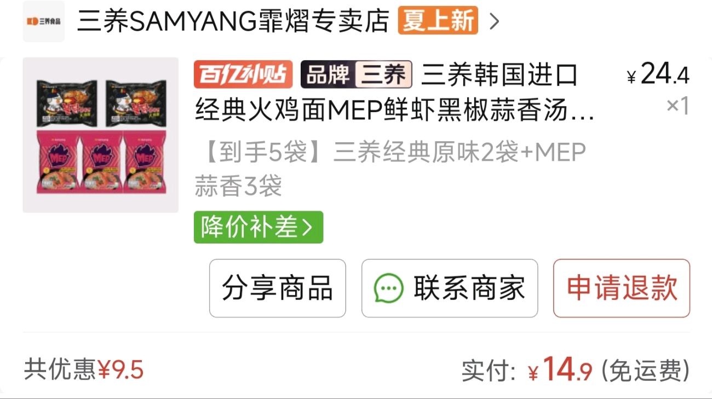Tap the 三养食品 store logo icon
Viewport: 712px width, 399px height.
44,21
